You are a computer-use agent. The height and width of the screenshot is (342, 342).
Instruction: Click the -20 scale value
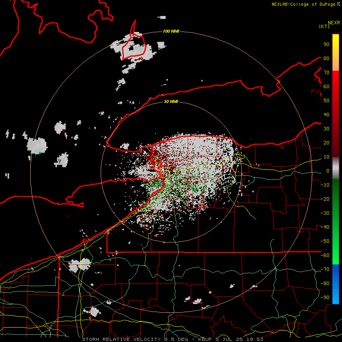(x=325, y=199)
